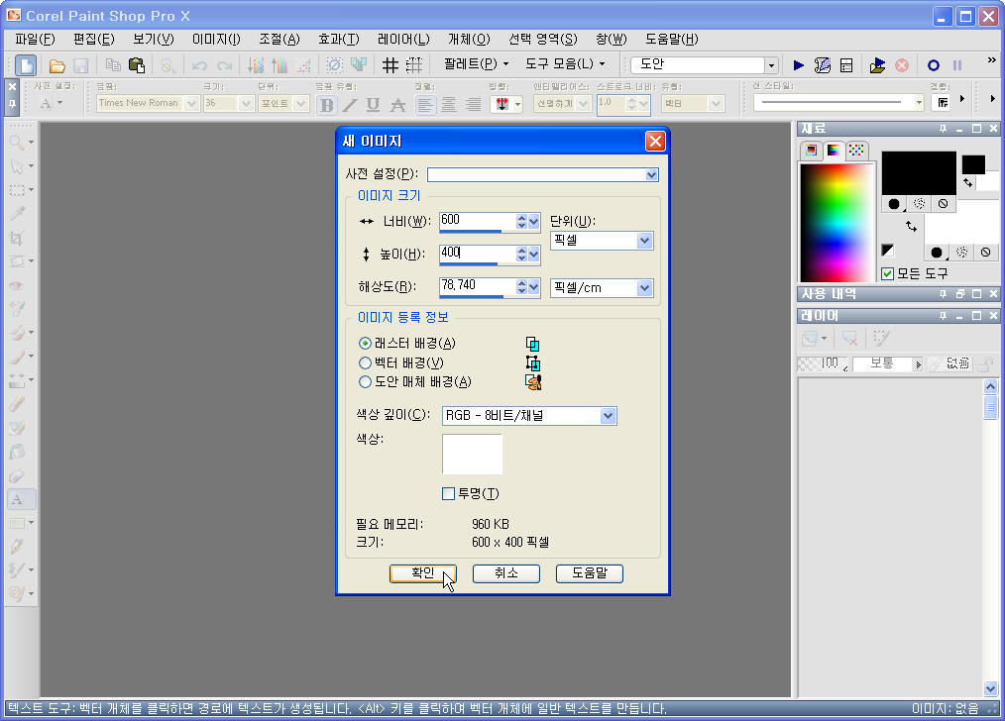Viewport: 1005px width, 721px height.
Task: Click the 취소 button
Action: 506,573
